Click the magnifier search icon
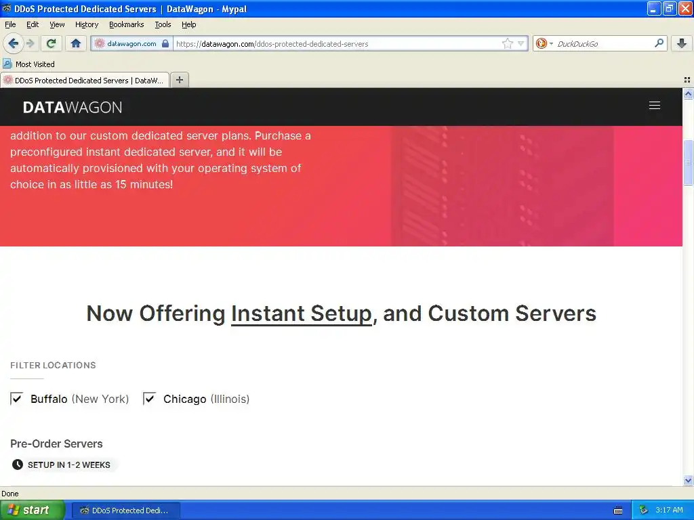The height and width of the screenshot is (520, 694). coord(659,43)
